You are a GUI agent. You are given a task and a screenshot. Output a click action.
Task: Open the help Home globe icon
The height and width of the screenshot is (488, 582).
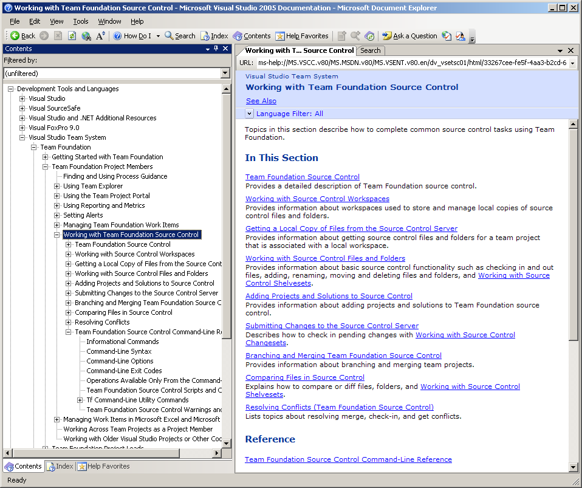click(86, 36)
